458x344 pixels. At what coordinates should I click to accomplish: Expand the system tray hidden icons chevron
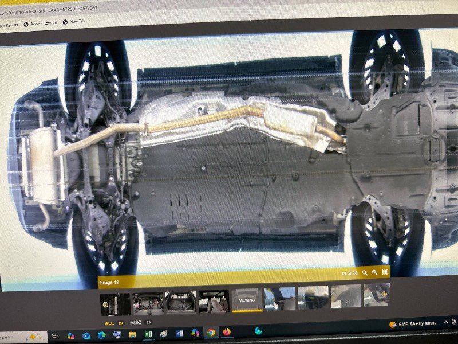click(x=445, y=323)
